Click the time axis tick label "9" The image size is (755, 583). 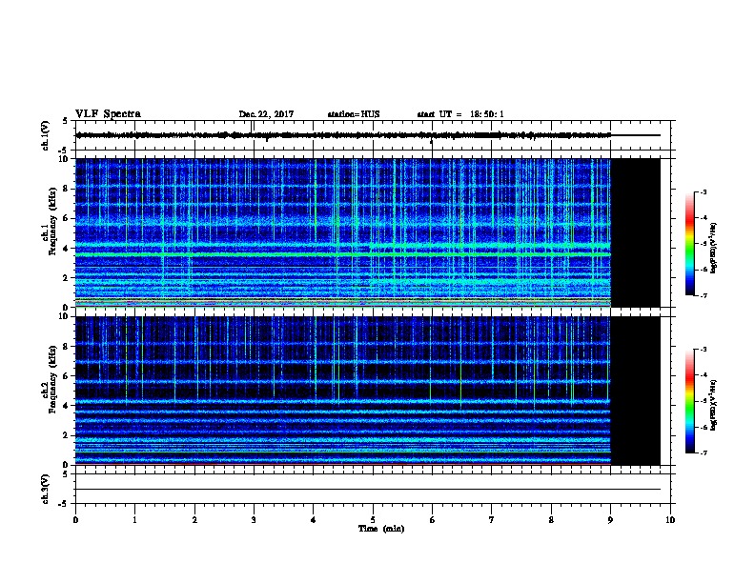click(x=610, y=519)
